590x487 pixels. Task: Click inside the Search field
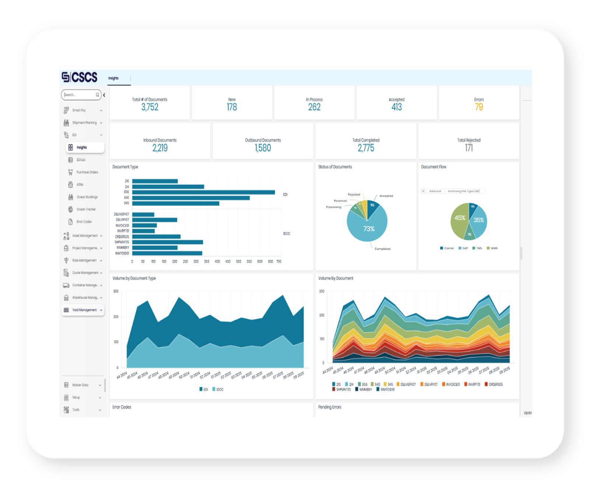pyautogui.click(x=77, y=95)
